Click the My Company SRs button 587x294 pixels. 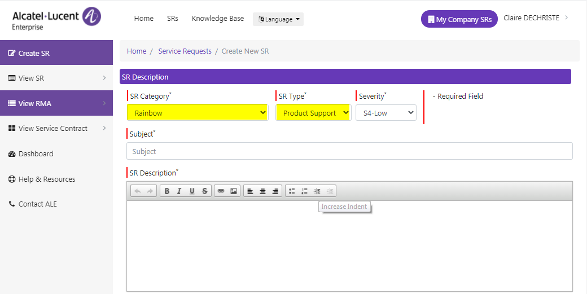[459, 19]
